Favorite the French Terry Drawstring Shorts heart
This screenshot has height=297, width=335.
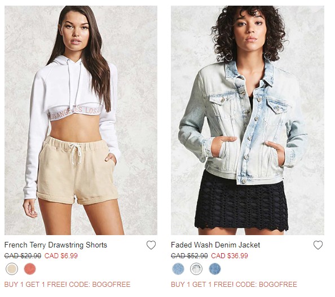coord(151,245)
